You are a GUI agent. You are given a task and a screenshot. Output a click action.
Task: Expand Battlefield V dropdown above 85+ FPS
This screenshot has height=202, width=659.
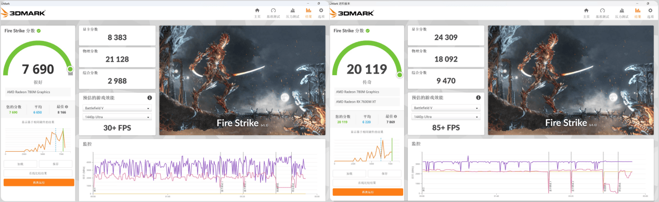pos(446,108)
